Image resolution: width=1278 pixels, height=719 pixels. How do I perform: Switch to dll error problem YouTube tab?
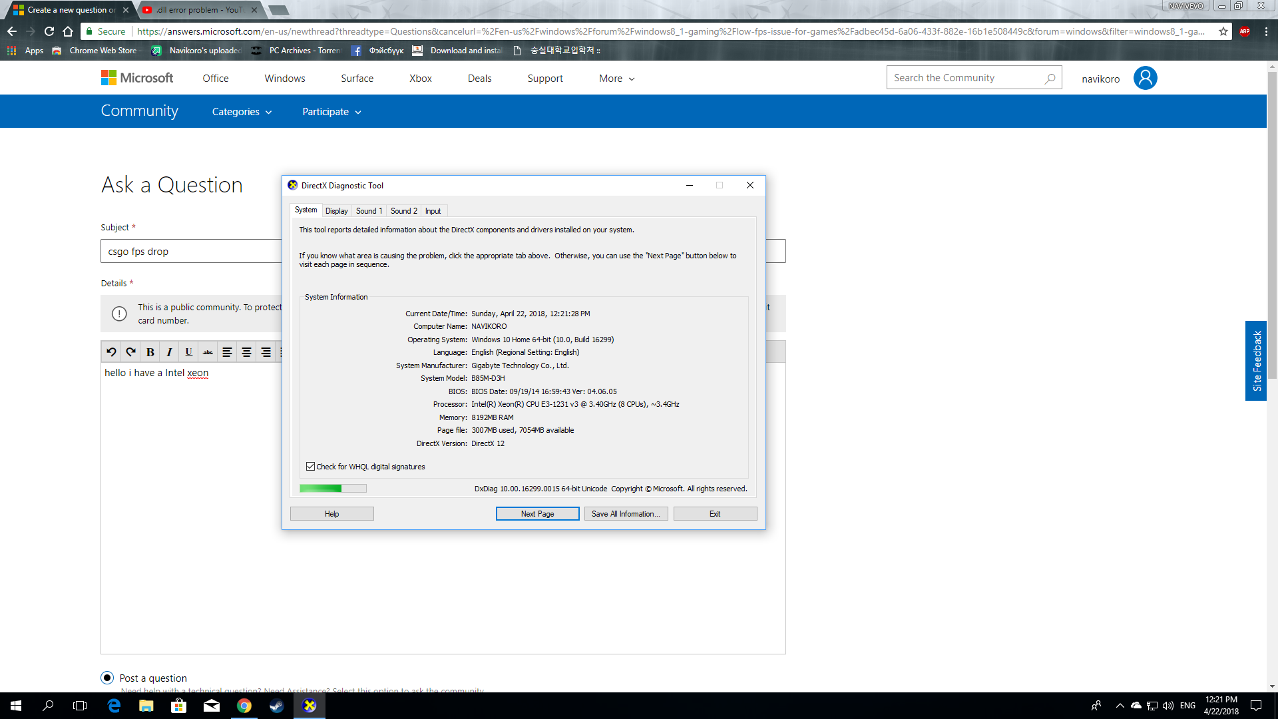pyautogui.click(x=200, y=10)
